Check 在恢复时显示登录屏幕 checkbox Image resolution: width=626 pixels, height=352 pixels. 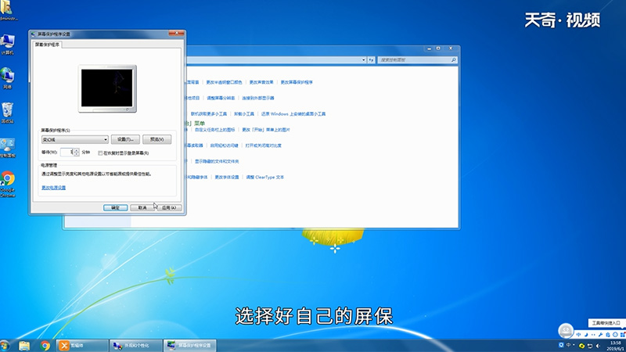pos(100,153)
